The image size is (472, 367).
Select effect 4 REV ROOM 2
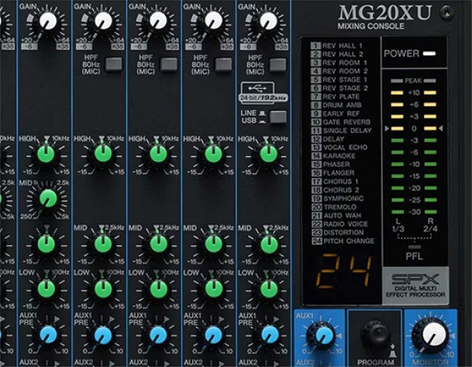tap(339, 71)
